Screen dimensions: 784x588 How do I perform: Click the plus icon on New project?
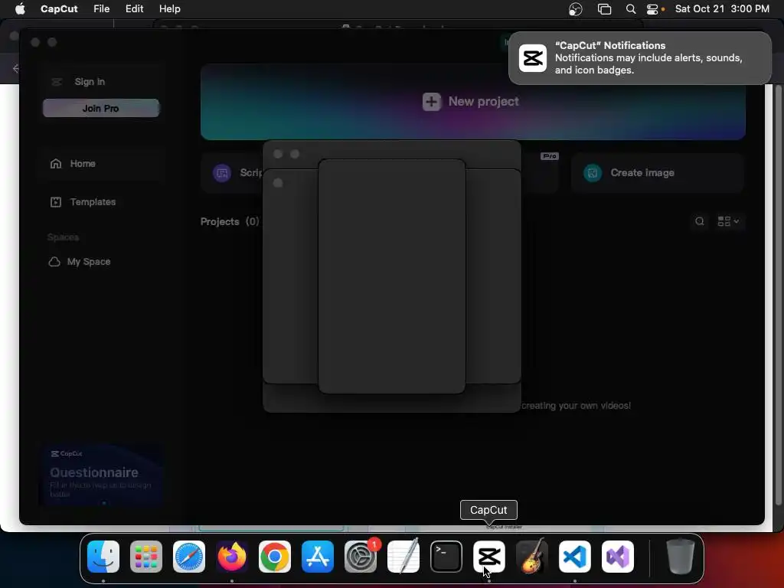pyautogui.click(x=432, y=102)
